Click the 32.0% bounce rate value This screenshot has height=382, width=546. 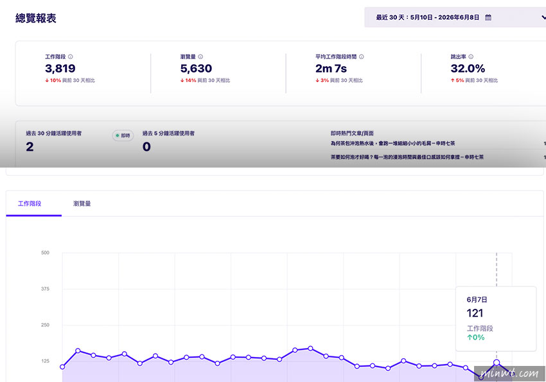click(x=468, y=69)
